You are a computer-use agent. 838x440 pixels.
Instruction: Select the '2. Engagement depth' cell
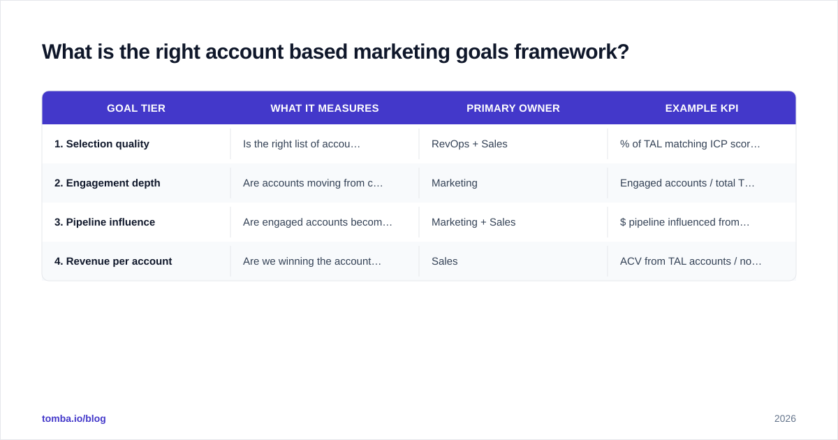136,183
